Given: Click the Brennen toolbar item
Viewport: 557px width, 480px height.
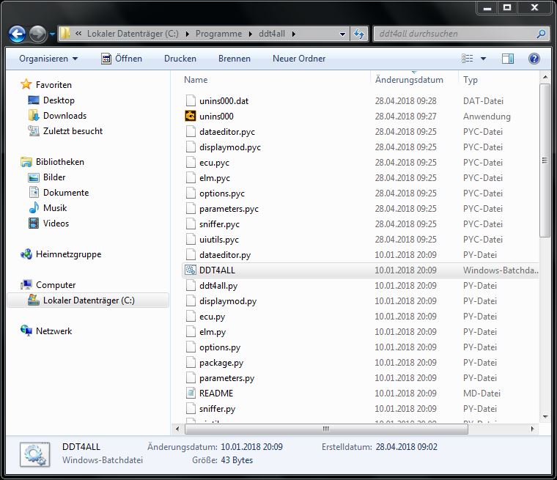Looking at the screenshot, I should pos(235,59).
